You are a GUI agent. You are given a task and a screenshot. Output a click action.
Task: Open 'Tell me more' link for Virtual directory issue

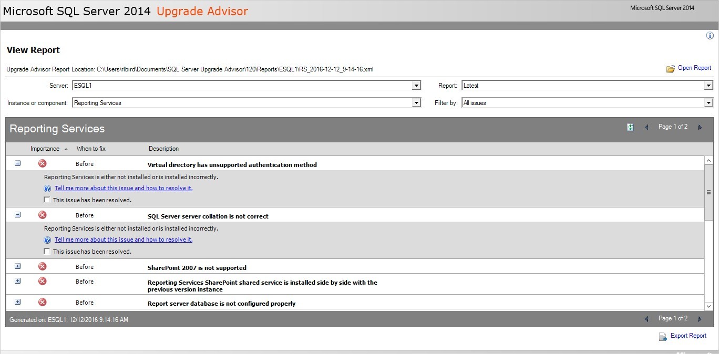point(124,188)
